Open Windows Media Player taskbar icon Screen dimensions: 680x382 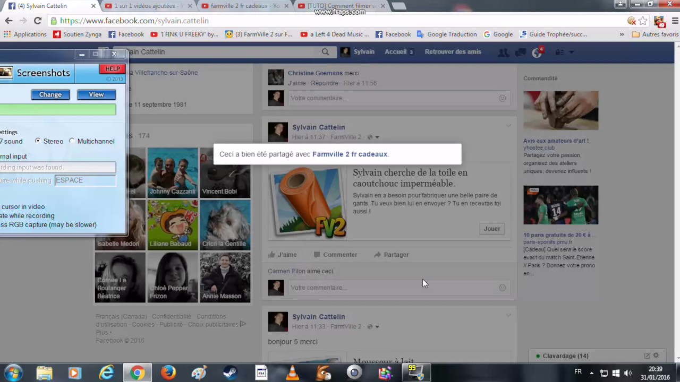tap(74, 373)
